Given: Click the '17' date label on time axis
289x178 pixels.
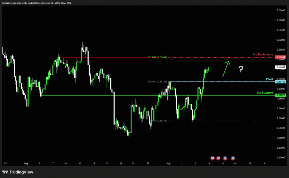Looking at the screenshot, I should click(250, 163).
